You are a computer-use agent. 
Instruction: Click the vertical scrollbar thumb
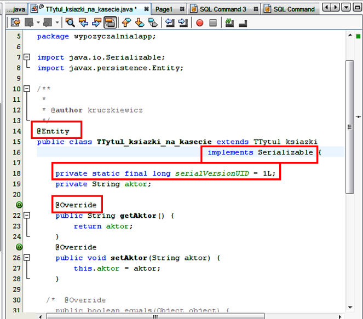tap(350, 127)
